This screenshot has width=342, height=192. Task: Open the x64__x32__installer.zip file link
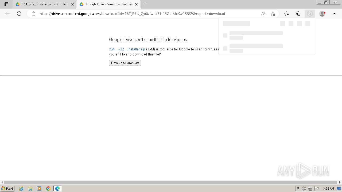pyautogui.click(x=127, y=49)
